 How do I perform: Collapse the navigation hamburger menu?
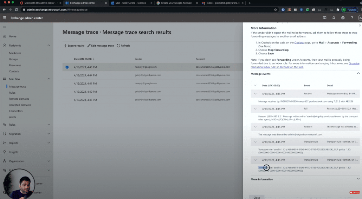coord(5,27)
